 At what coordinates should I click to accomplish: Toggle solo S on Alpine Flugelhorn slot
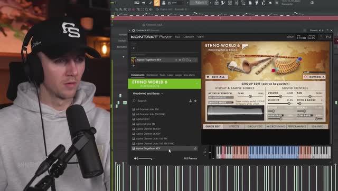[x=176, y=60]
